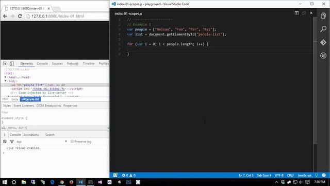Show hidden system tray icons
Viewport: 330px width, 186px height.
pos(276,182)
